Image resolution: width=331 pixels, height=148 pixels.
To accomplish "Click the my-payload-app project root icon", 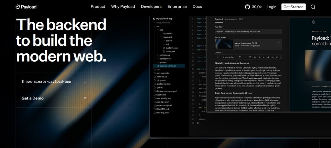I will pyautogui.click(x=154, y=18).
